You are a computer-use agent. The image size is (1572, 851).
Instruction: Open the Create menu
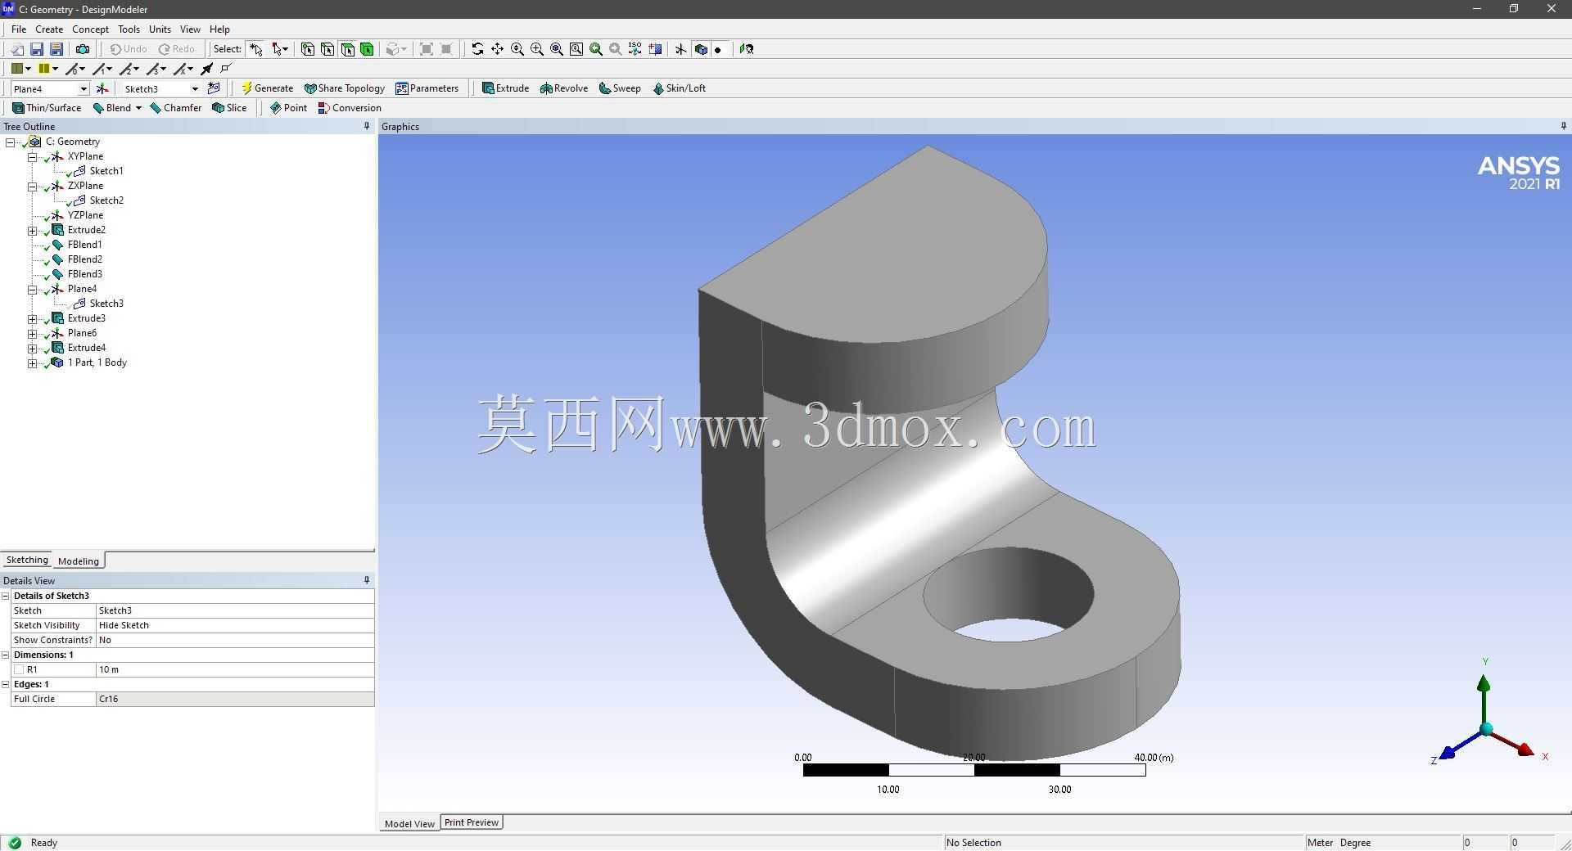tap(49, 29)
